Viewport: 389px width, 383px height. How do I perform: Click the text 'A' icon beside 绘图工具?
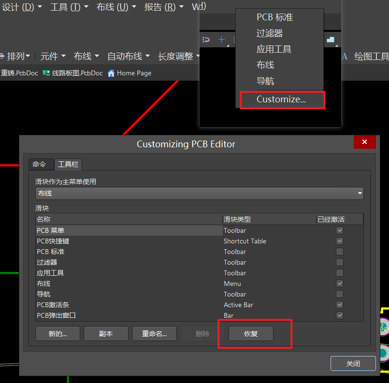(345, 57)
